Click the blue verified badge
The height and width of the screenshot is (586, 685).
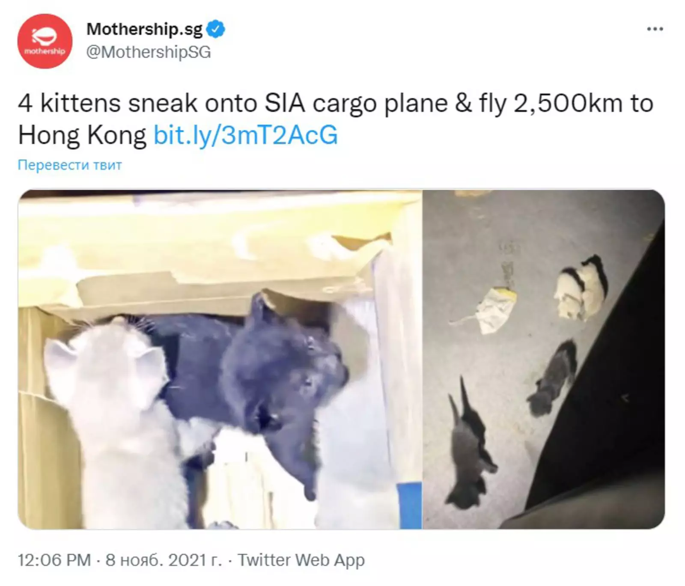215,29
